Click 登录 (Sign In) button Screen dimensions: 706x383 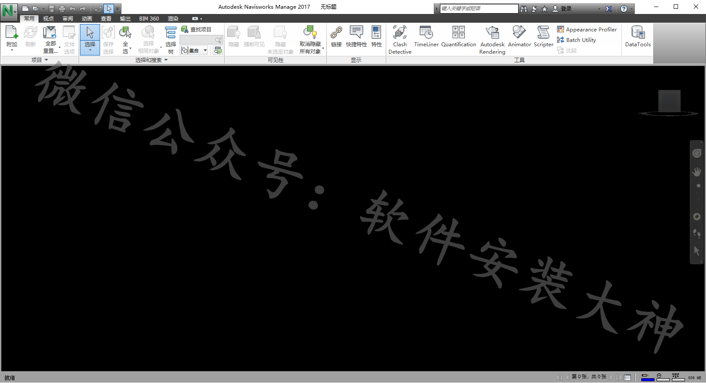(562, 9)
